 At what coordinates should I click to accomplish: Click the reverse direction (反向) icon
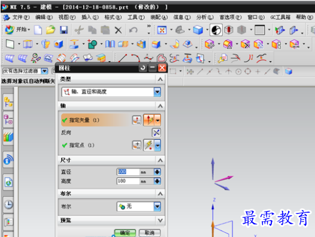(156, 133)
